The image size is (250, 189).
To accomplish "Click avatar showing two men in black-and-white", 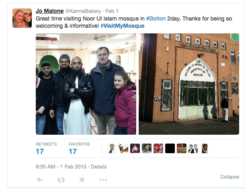I will click(x=193, y=148).
